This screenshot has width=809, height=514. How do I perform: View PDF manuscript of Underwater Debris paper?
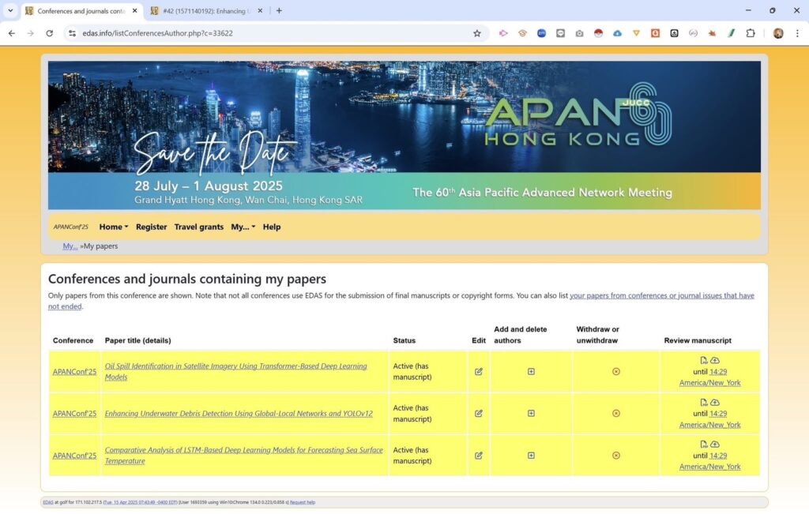click(x=703, y=403)
